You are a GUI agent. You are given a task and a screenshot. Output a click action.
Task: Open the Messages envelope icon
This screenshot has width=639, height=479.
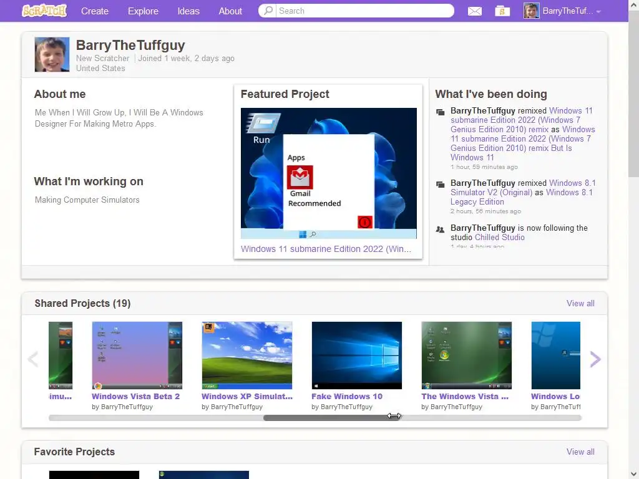[474, 11]
